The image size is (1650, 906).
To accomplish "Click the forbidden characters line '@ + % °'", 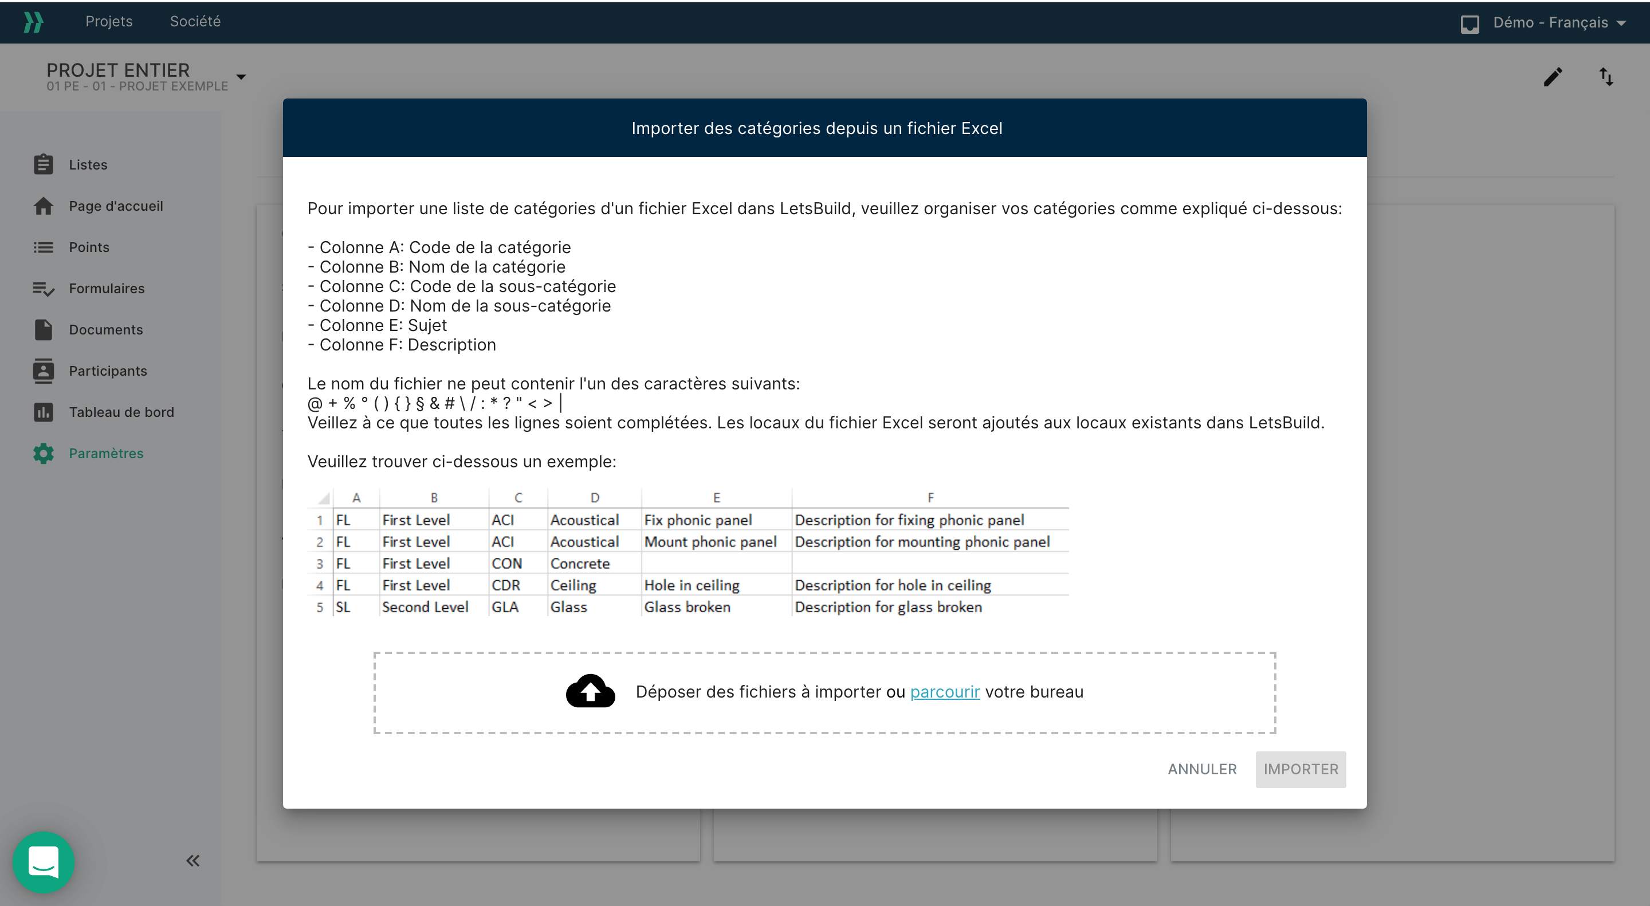I will (x=434, y=403).
